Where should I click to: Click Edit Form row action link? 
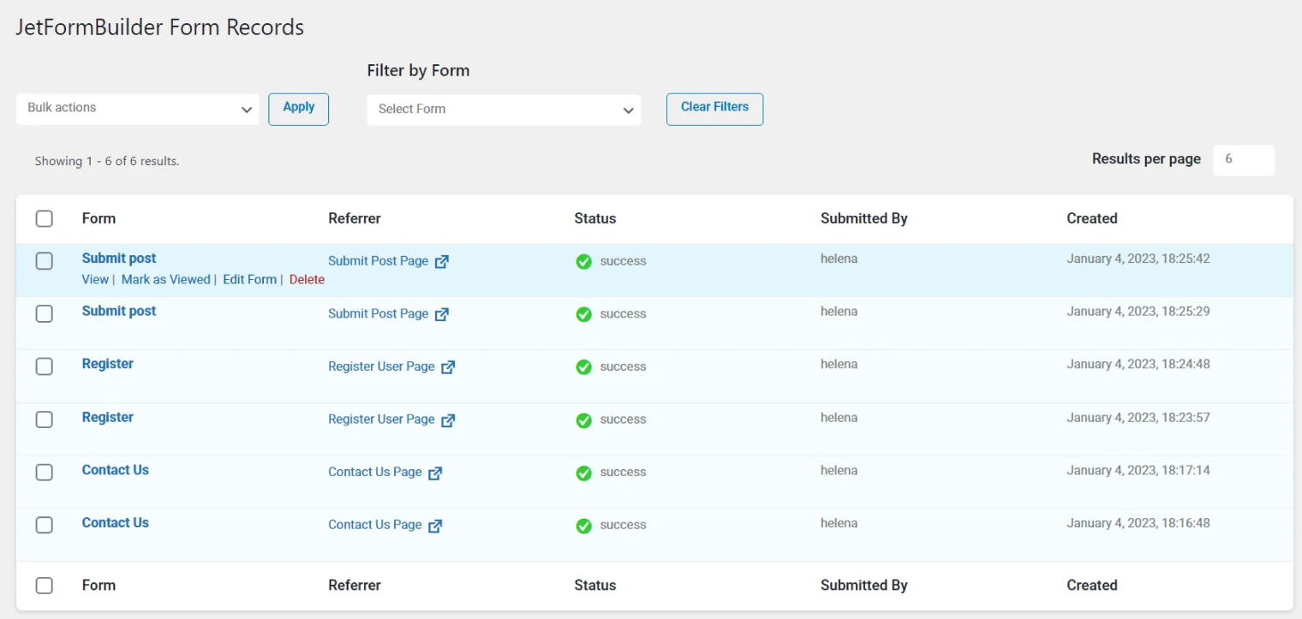point(249,280)
